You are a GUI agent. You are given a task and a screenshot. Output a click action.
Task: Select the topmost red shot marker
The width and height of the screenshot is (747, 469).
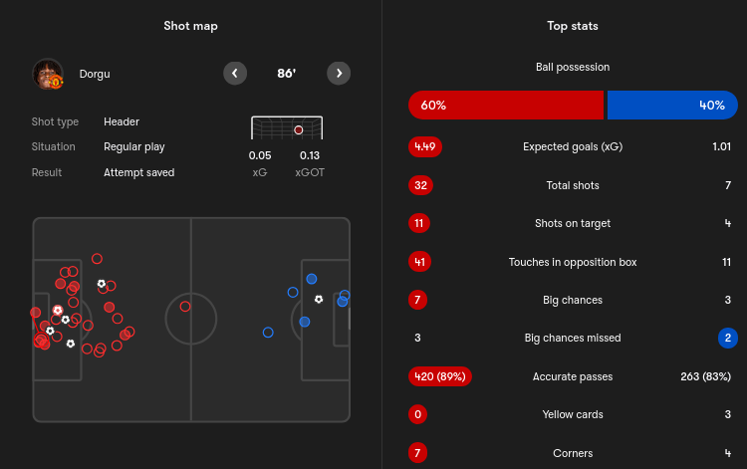pos(97,259)
